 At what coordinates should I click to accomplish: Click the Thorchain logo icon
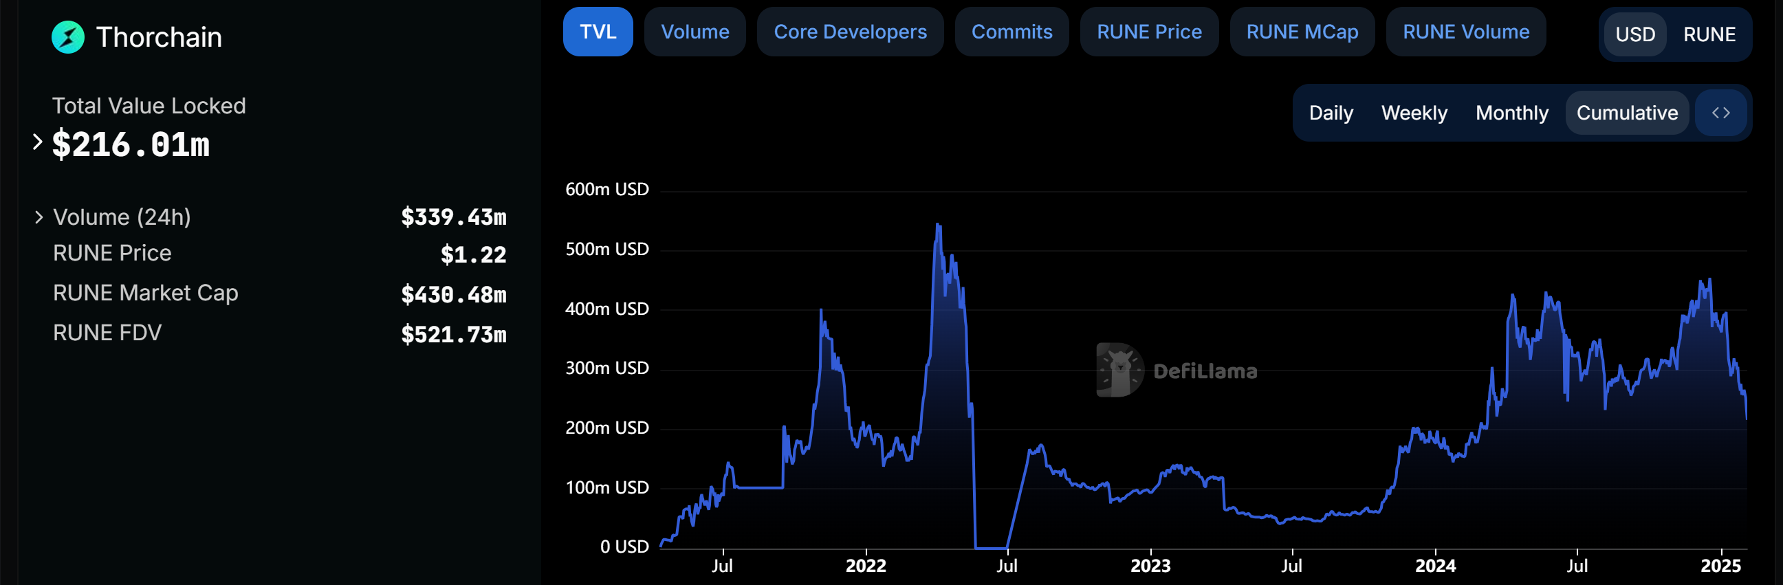pos(68,36)
